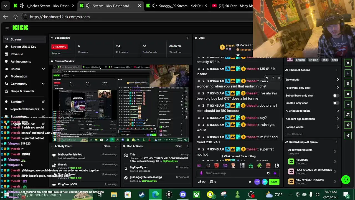Open Drops & rewards page
Viewport: 355px width, 200px height.
coord(25,91)
